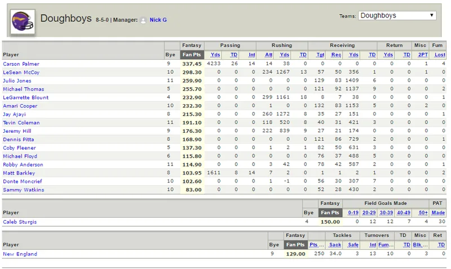
Task: Sort by Rushing Att column header
Action: (x=269, y=55)
